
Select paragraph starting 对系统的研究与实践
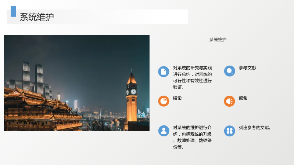(x=192, y=77)
